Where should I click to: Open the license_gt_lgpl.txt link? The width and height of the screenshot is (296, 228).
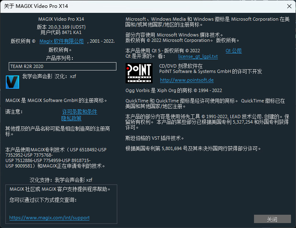click(198, 56)
